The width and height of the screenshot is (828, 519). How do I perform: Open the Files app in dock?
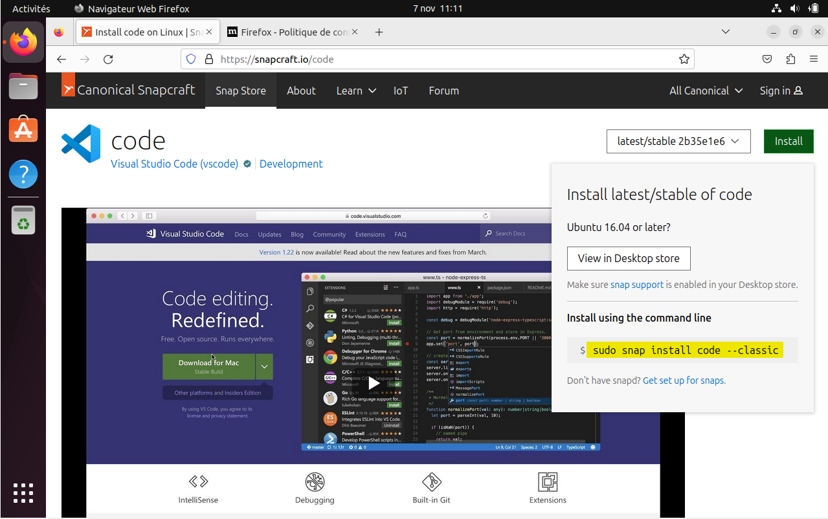(23, 86)
